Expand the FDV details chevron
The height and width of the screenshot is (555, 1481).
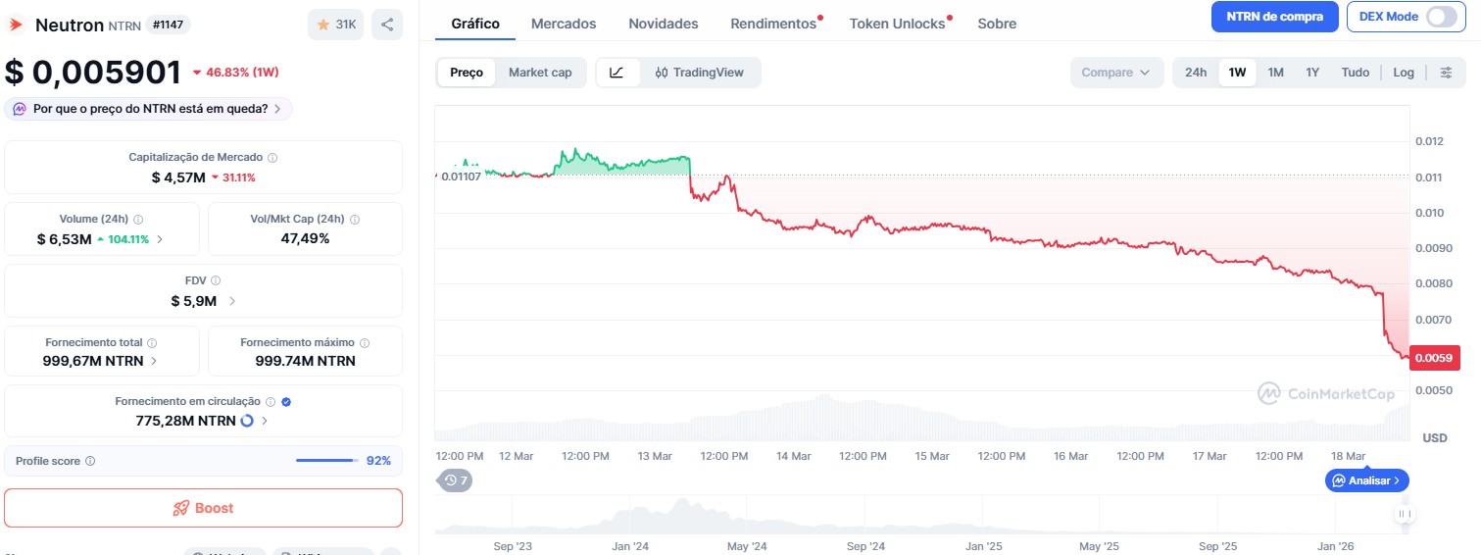(x=232, y=301)
